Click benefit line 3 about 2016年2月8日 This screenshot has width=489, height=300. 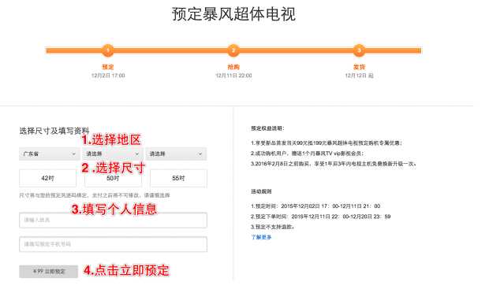[x=334, y=164]
